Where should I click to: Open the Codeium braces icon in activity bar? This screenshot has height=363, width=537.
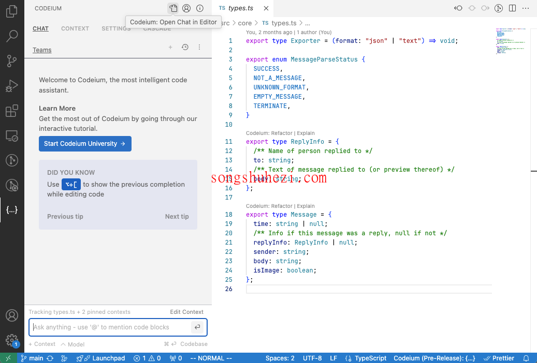pos(11,210)
